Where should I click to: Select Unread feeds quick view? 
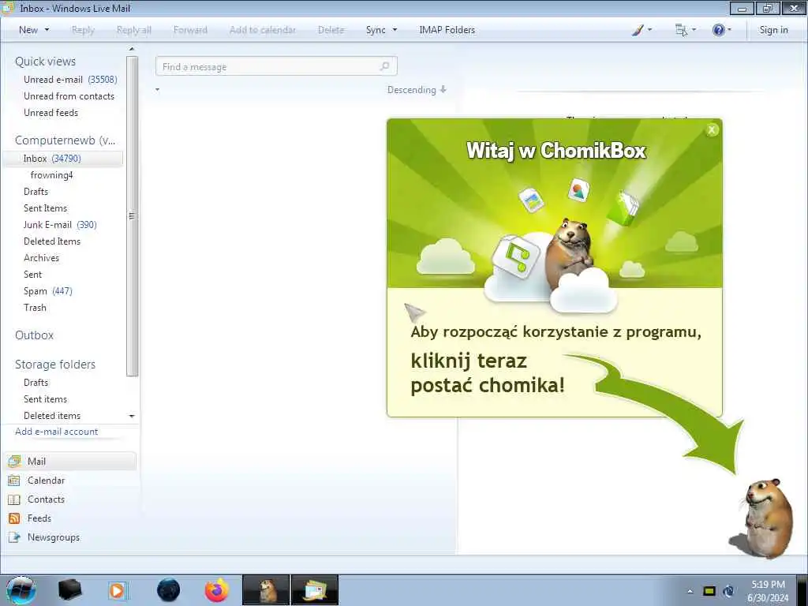[50, 112]
